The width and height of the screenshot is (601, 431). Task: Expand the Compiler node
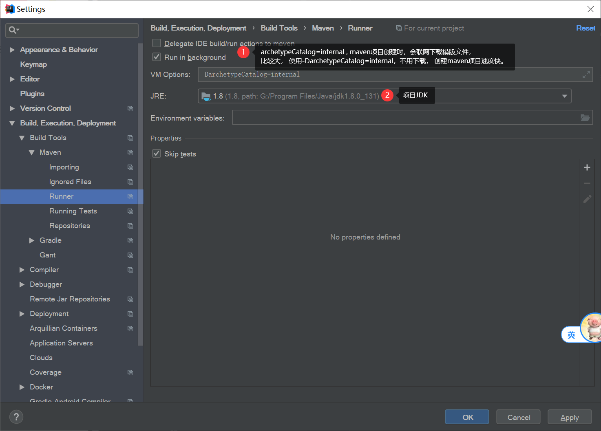click(x=22, y=270)
